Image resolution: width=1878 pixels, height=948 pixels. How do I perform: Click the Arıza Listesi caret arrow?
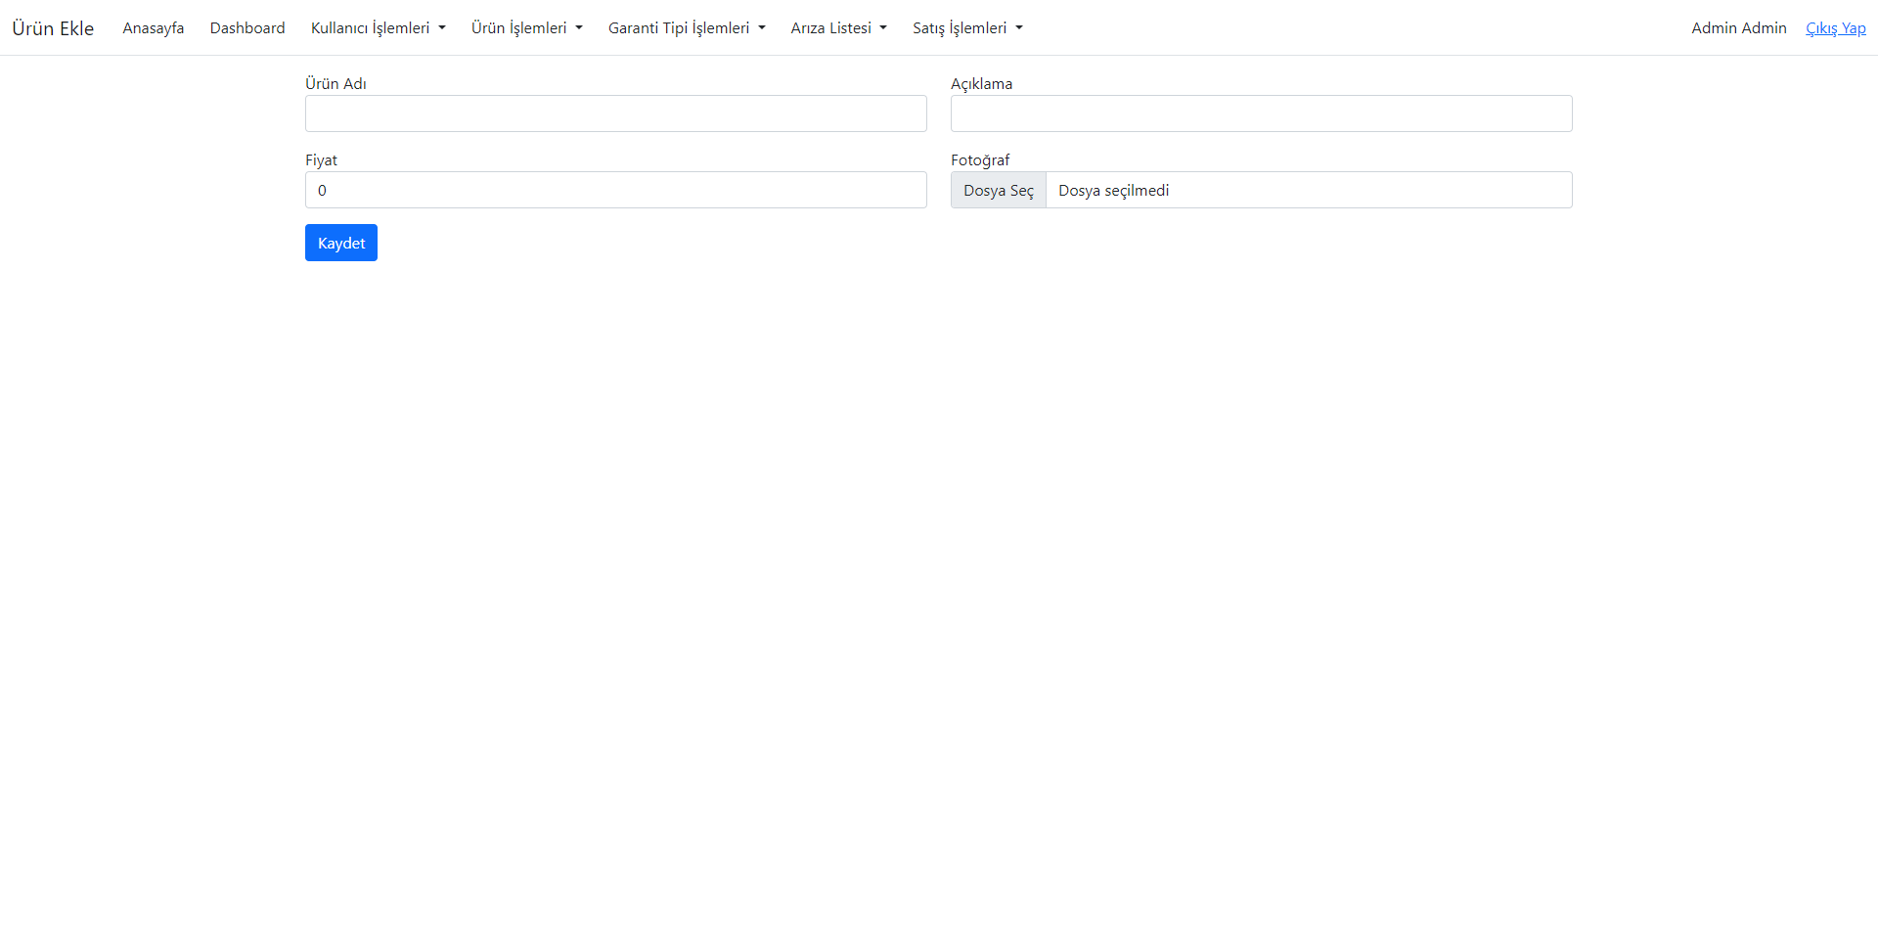tap(883, 28)
